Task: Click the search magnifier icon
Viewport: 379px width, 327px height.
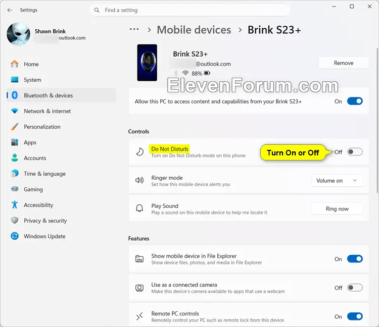Action: [x=97, y=10]
